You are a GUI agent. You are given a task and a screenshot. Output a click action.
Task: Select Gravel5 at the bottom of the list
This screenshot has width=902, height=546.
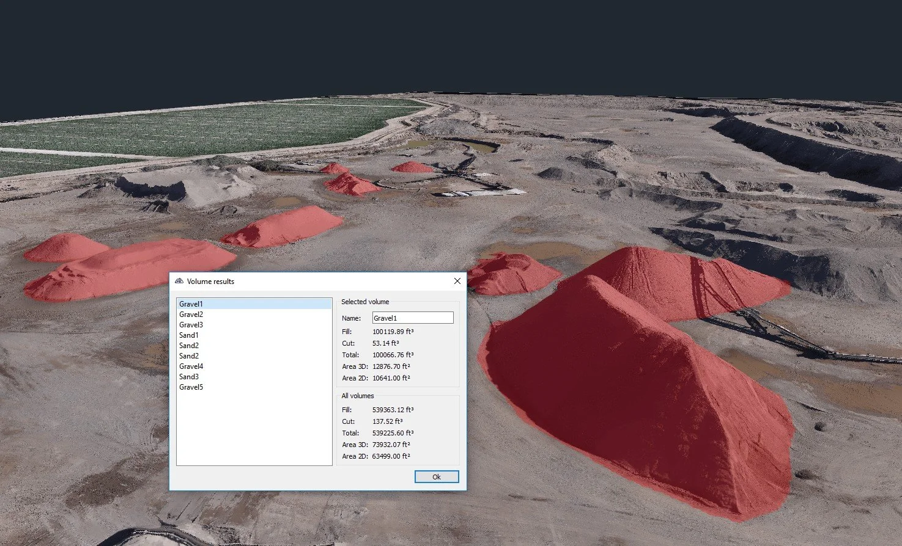coord(191,387)
